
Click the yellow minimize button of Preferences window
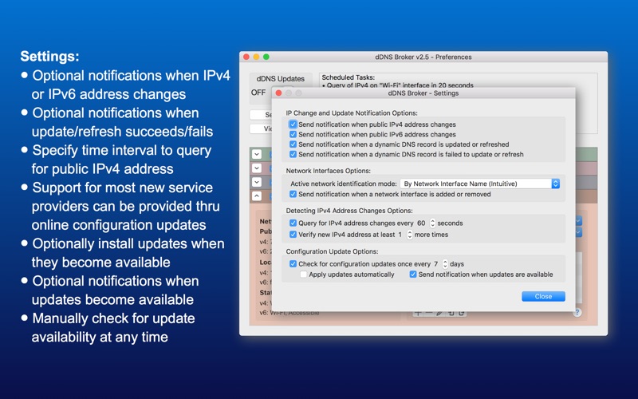point(256,57)
